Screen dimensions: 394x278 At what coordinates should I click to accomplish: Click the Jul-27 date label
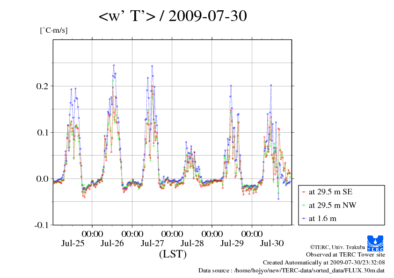(x=152, y=243)
